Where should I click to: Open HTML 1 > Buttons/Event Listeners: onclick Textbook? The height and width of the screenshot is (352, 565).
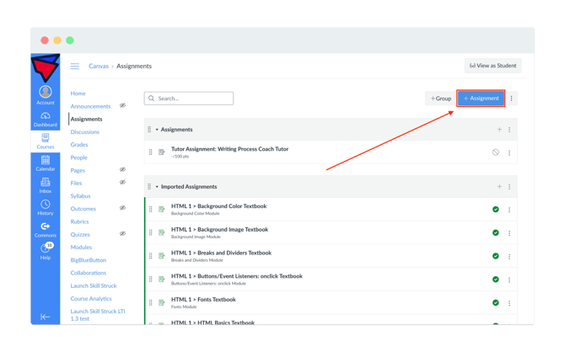coord(237,276)
